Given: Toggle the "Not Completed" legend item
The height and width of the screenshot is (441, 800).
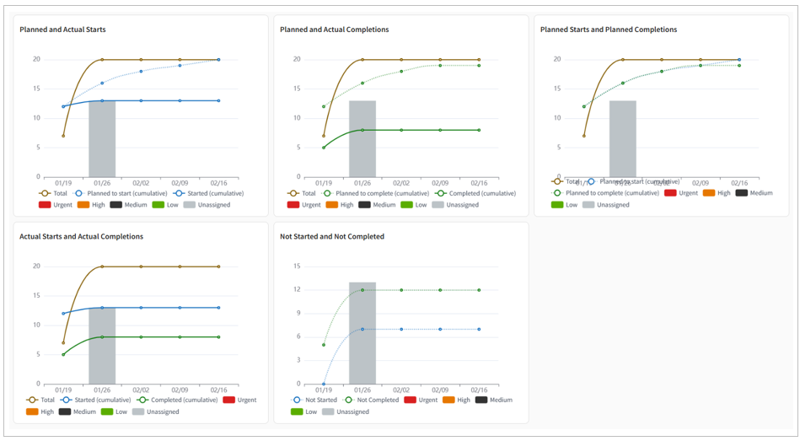Looking at the screenshot, I should tap(374, 400).
